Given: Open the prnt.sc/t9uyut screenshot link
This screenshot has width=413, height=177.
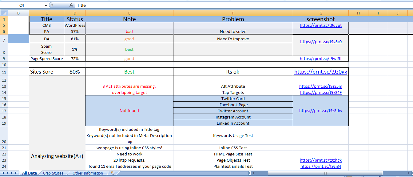Looking at the screenshot, I should click(321, 25).
